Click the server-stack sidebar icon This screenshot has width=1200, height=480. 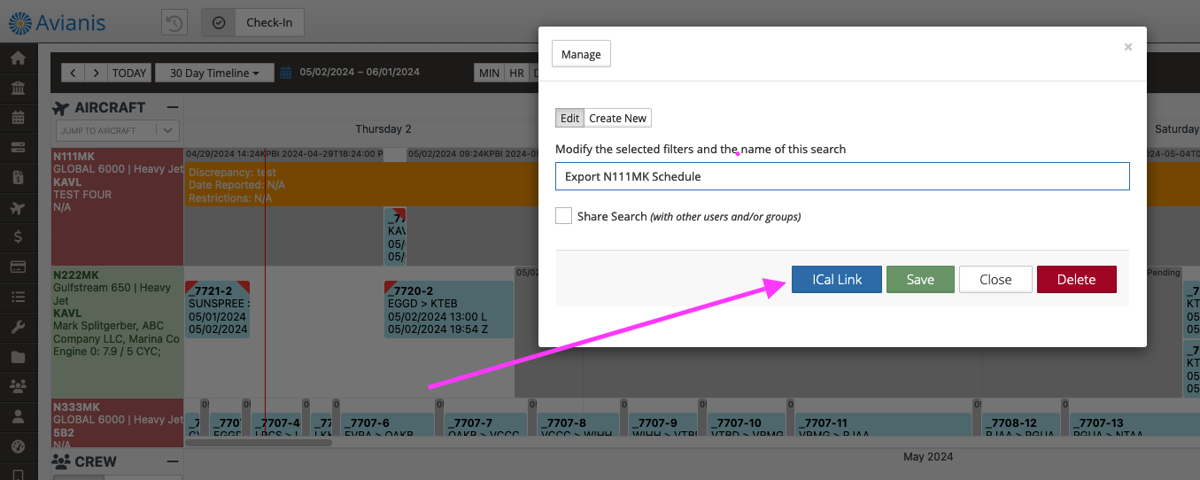[18, 147]
